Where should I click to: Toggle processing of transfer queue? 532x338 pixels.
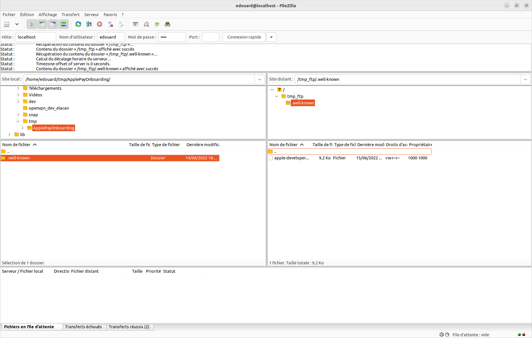click(89, 24)
